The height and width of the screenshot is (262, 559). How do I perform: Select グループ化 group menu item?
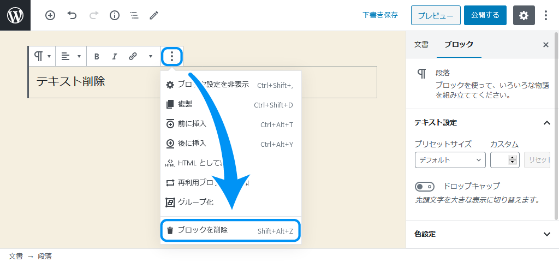click(231, 203)
